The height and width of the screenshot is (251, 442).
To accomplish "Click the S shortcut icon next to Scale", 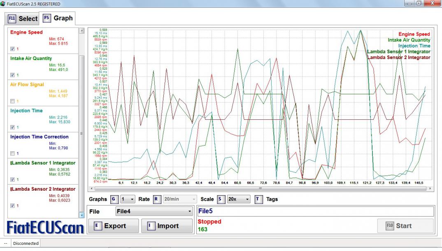I will click(x=221, y=199).
